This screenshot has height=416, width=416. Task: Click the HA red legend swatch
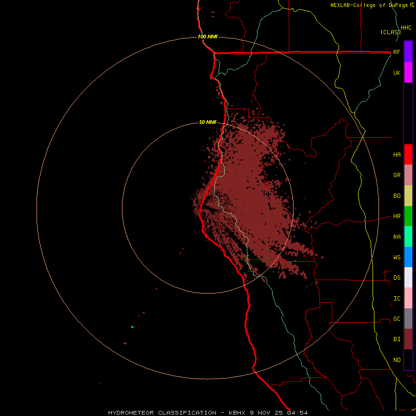(408, 154)
